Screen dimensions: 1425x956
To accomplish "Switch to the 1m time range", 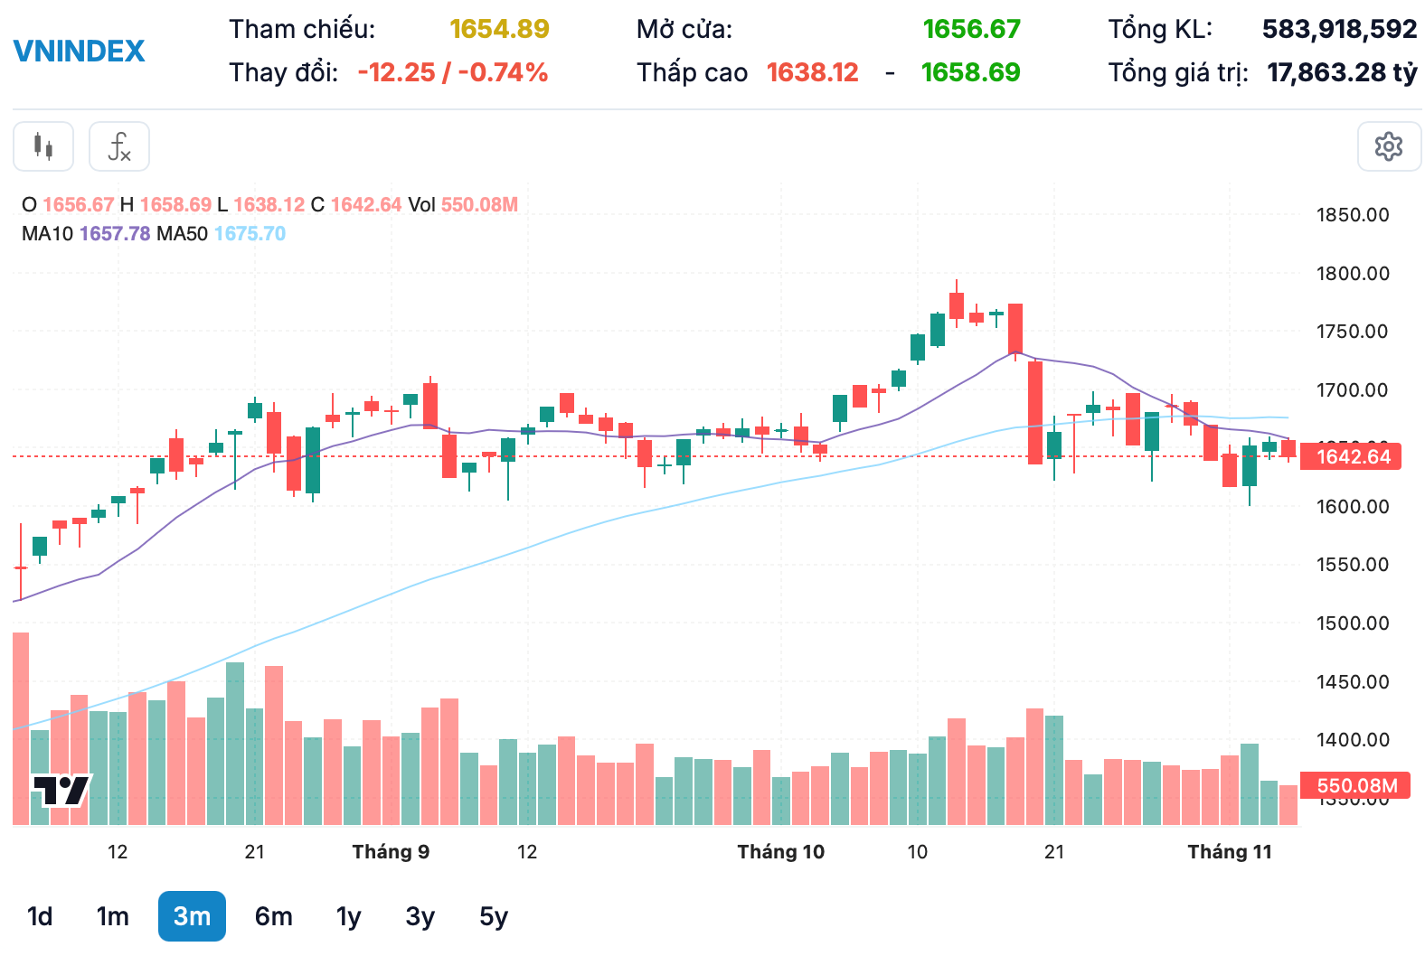I will click(x=113, y=916).
